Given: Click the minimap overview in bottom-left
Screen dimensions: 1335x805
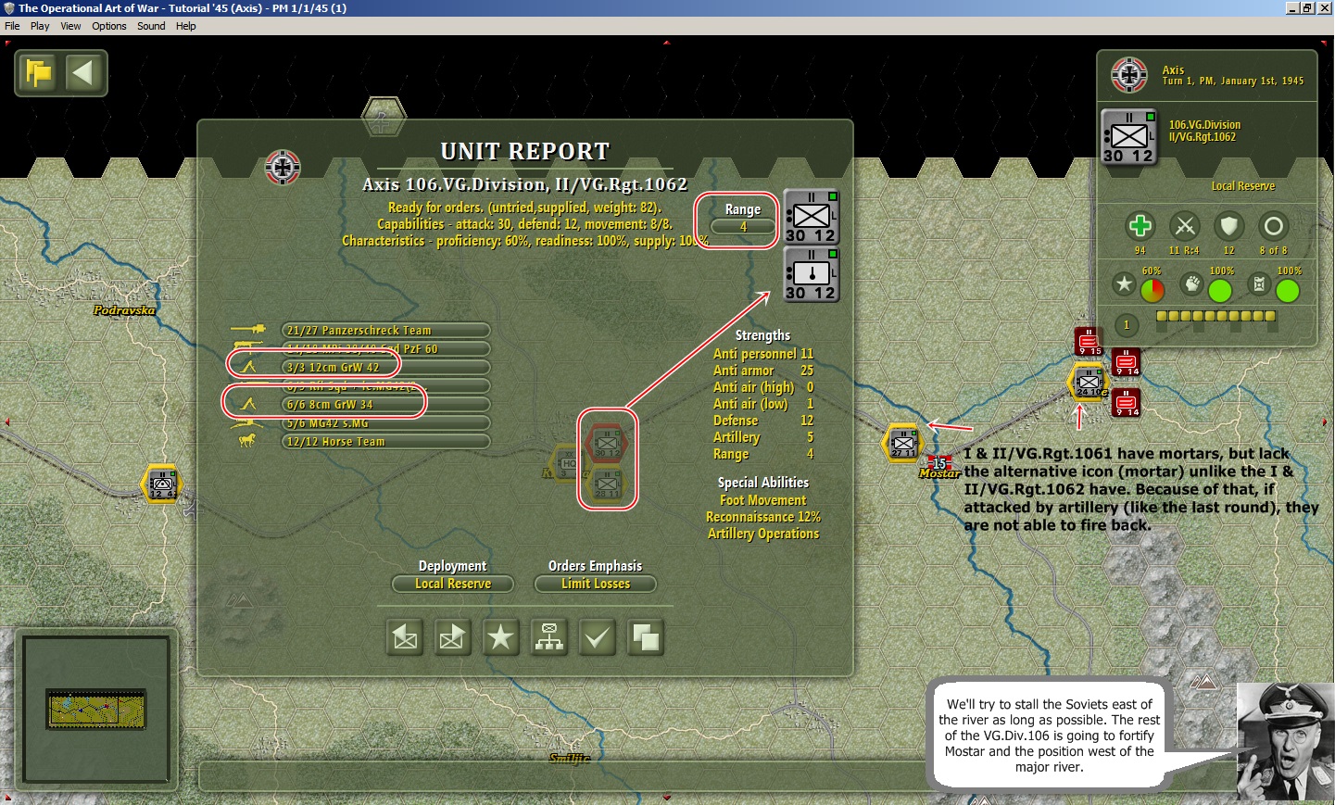Looking at the screenshot, I should pyautogui.click(x=96, y=711).
